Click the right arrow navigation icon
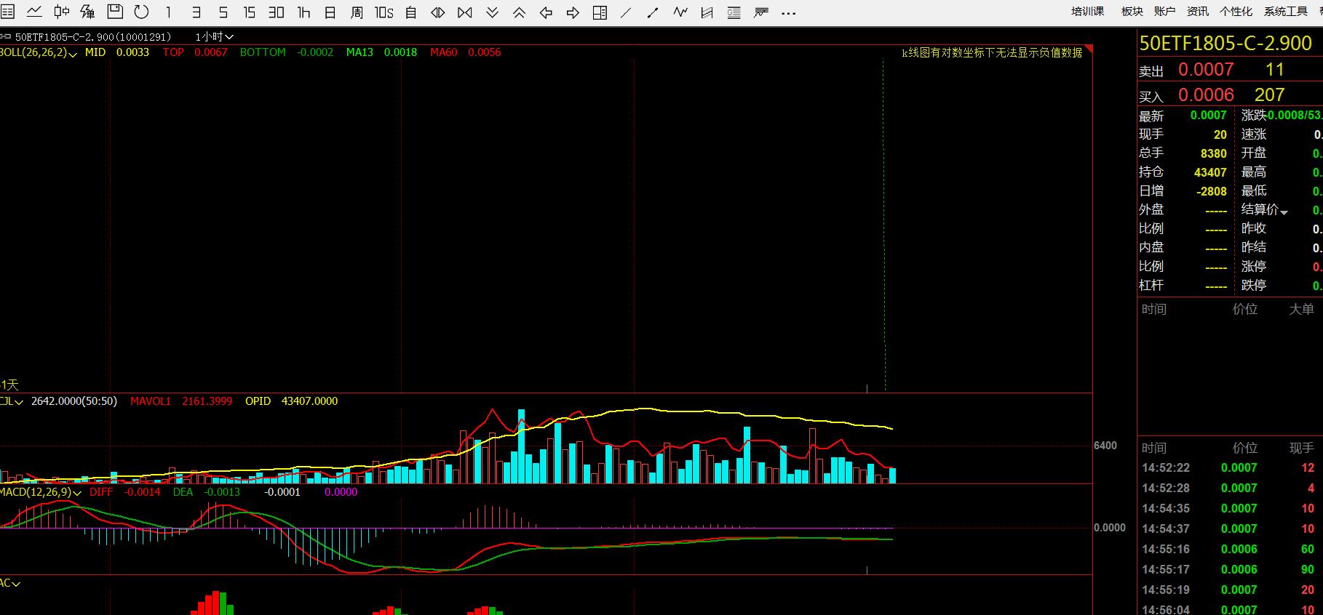Viewport: 1323px width, 615px height. point(573,12)
